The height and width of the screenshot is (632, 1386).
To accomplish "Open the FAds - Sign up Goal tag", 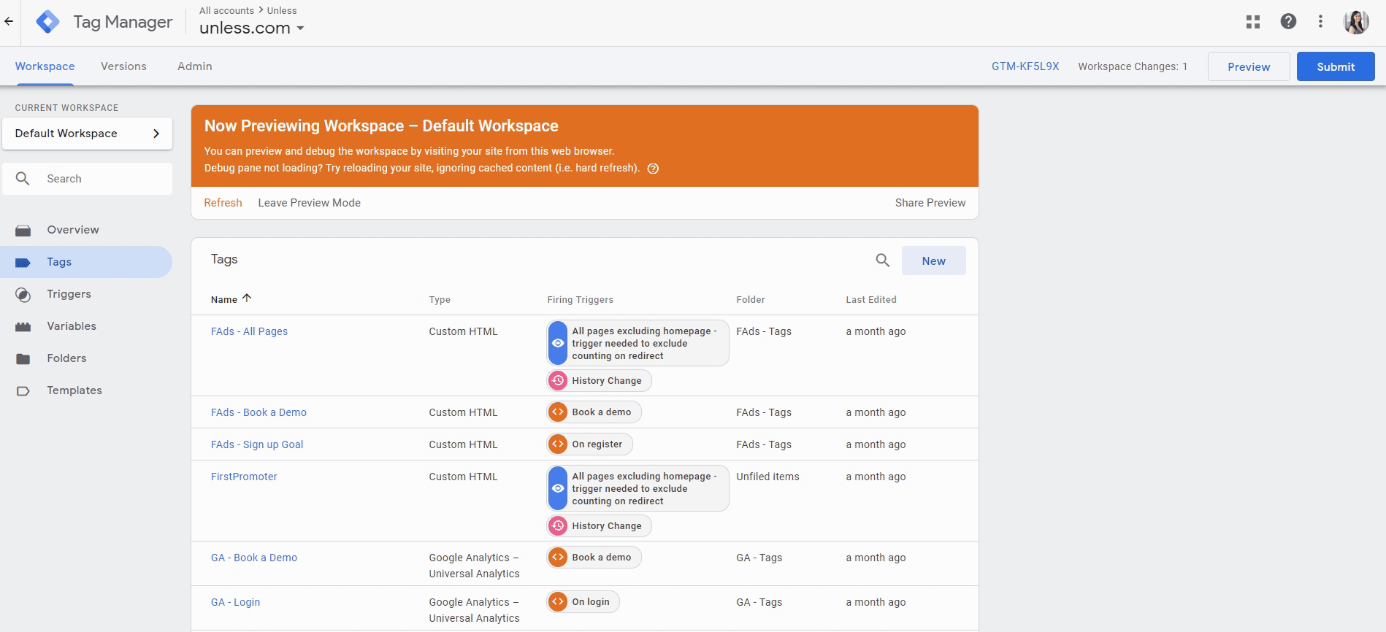I will tap(257, 444).
